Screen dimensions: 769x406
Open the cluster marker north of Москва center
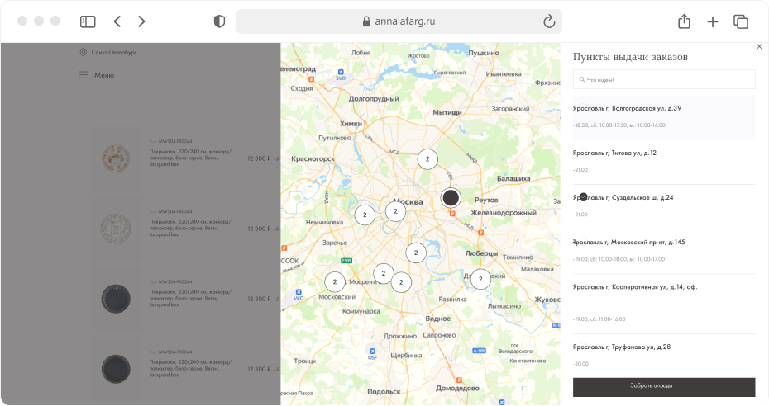tap(427, 159)
